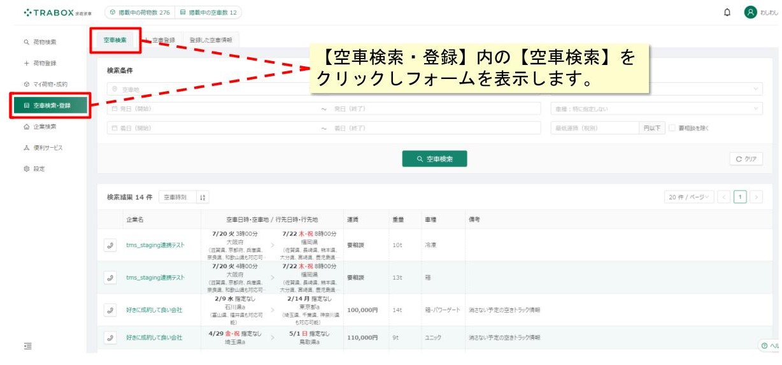This screenshot has height=365, width=782.
Task: Check the 要相談を除く checkbox
Action: click(x=672, y=128)
